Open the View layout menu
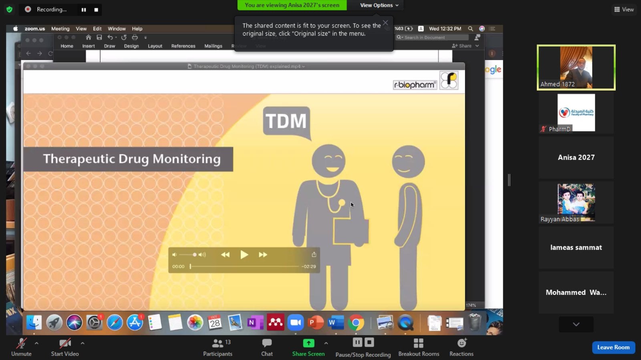This screenshot has width=641, height=360. click(624, 9)
